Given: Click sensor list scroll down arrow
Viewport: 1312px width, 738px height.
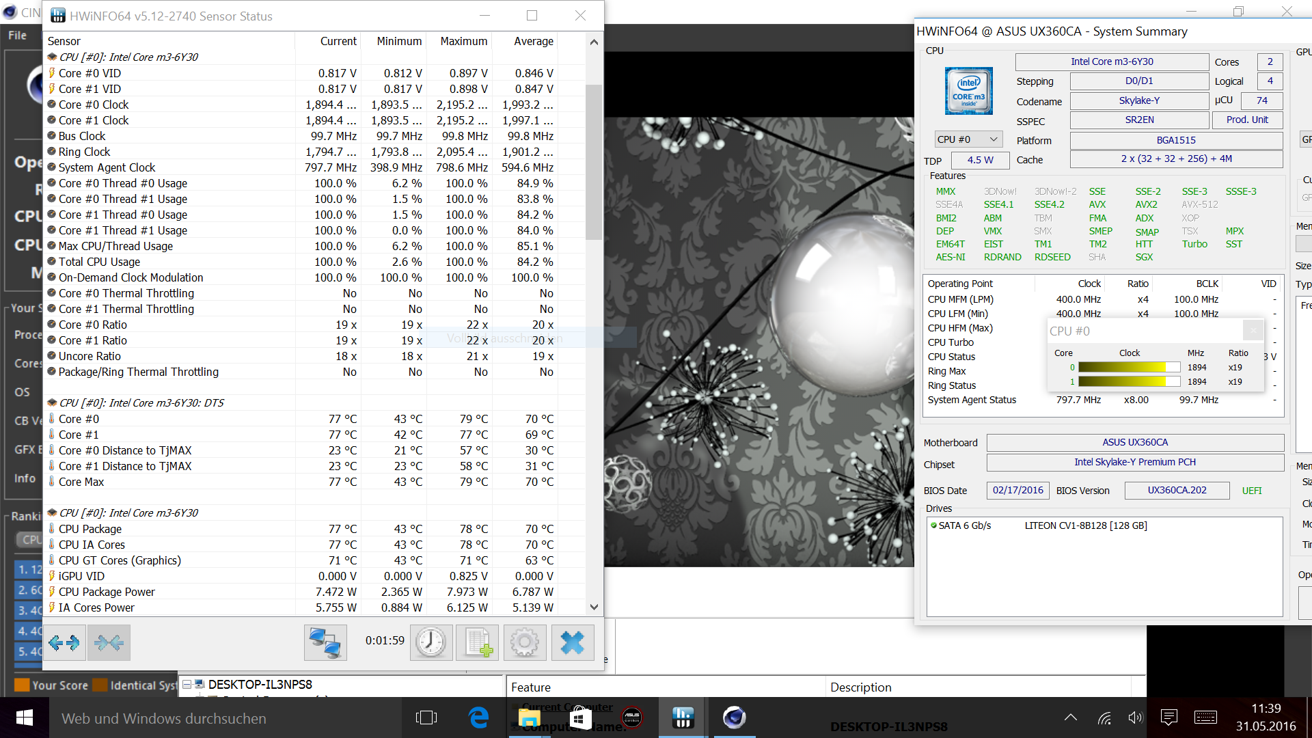Looking at the screenshot, I should coord(594,607).
